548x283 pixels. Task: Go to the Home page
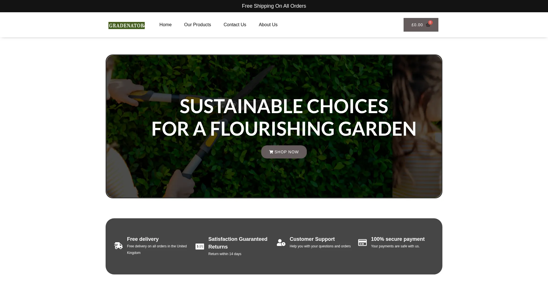click(x=166, y=25)
